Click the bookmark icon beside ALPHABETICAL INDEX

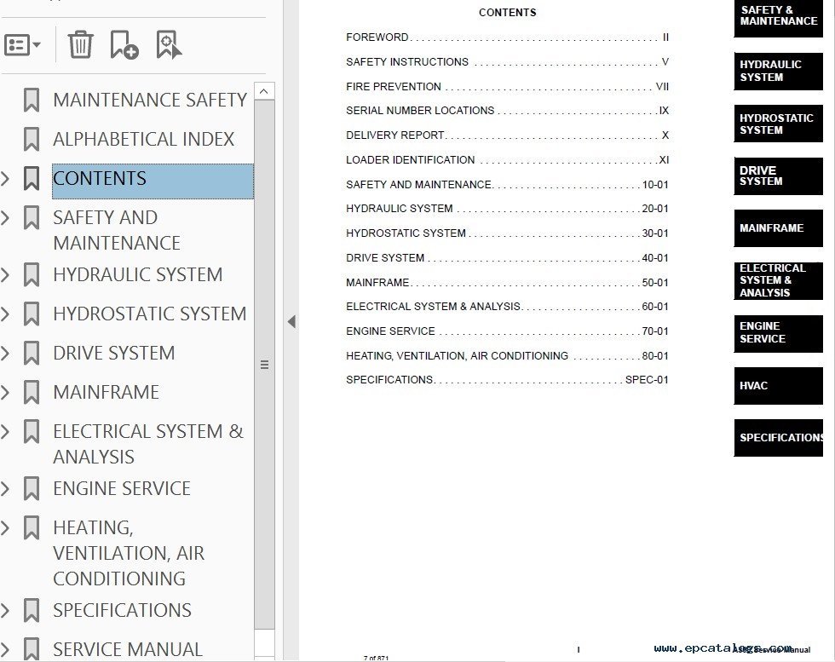(x=32, y=139)
